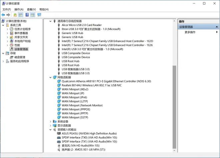Collapse the 网络适配器 category

(x=50, y=77)
